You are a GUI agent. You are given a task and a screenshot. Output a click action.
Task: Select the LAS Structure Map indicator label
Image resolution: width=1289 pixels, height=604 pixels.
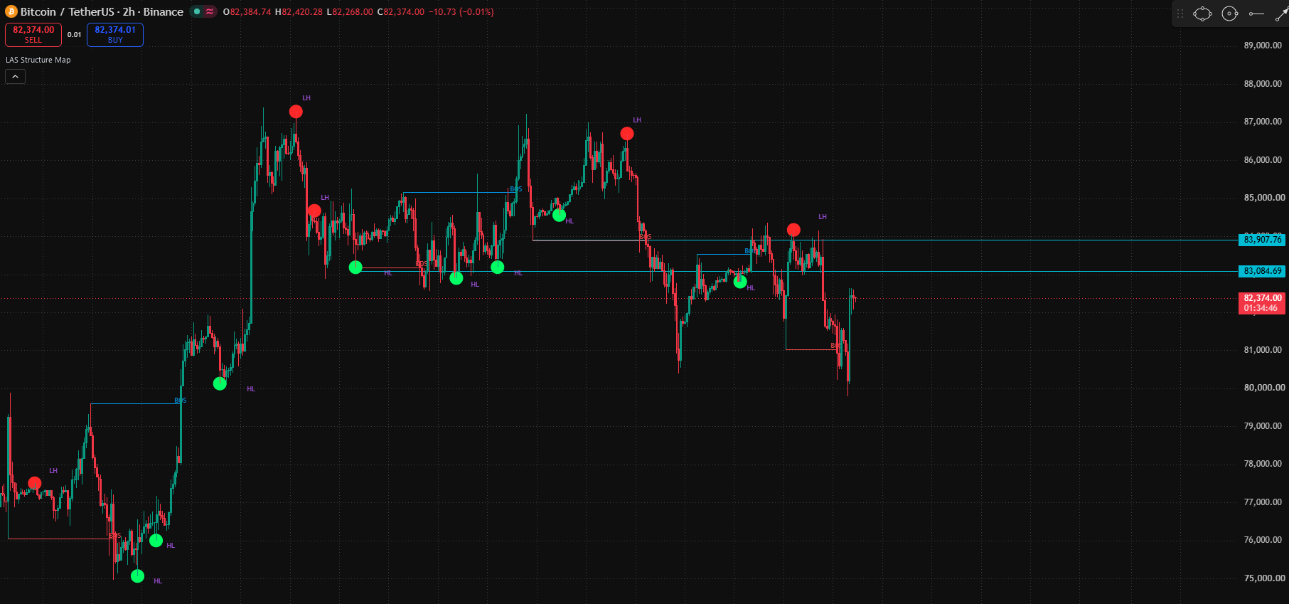point(38,60)
